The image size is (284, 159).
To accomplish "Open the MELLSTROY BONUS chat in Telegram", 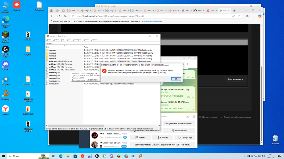I will (x=109, y=144).
